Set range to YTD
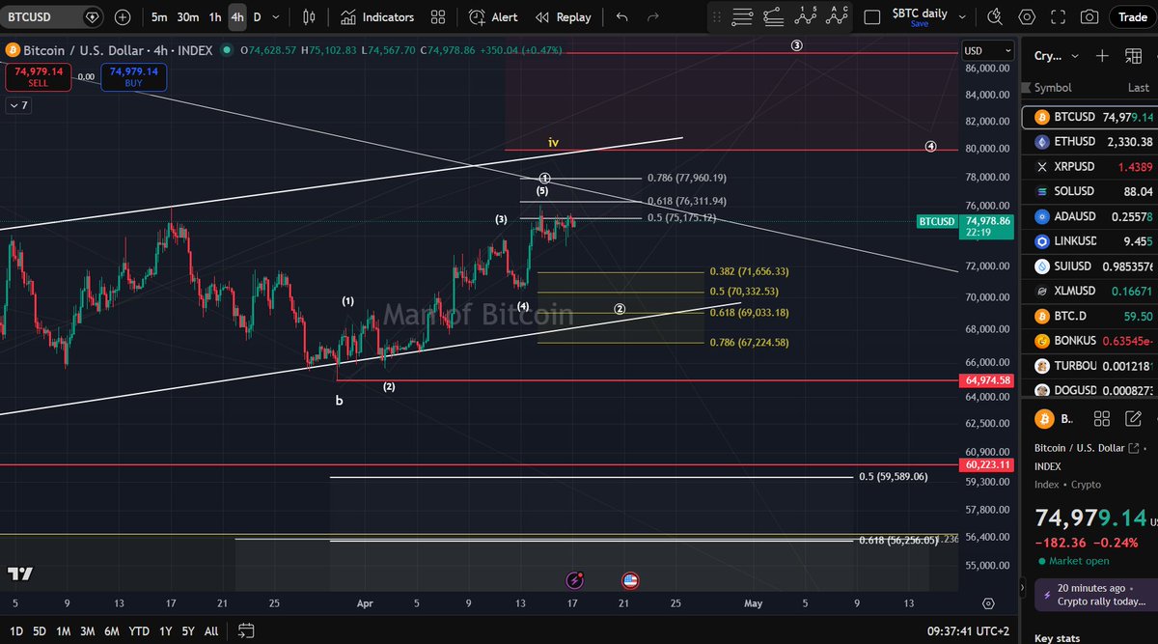This screenshot has width=1158, height=644. 139,630
